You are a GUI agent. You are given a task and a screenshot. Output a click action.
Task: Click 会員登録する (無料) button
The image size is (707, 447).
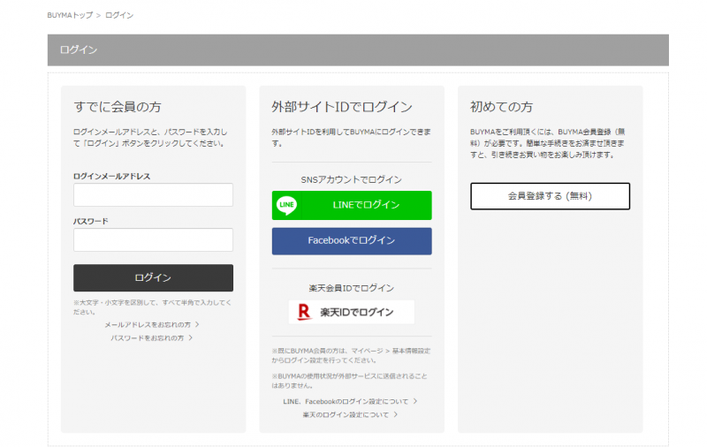pos(550,196)
